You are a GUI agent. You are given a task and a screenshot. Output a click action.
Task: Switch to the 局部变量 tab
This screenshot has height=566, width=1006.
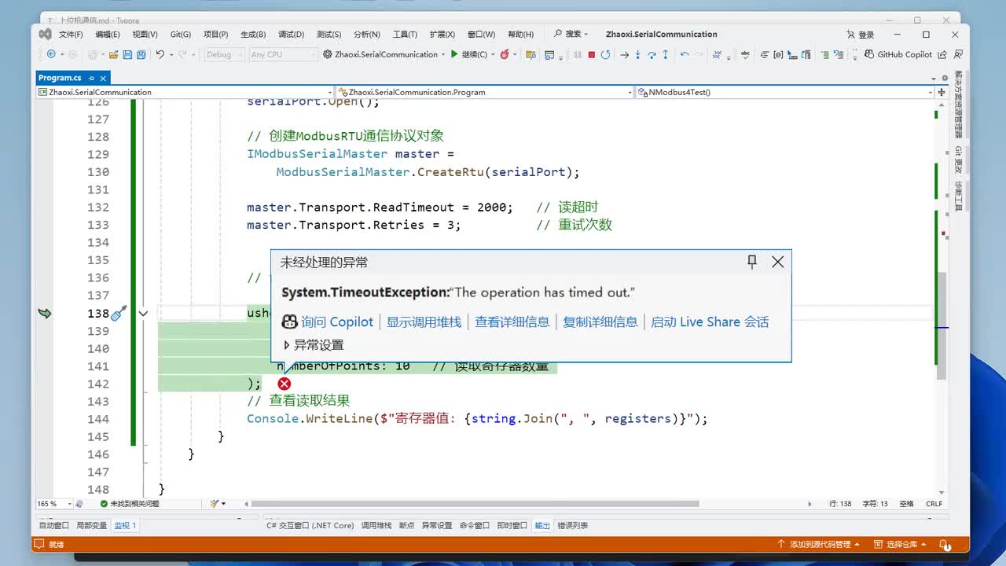click(x=91, y=525)
